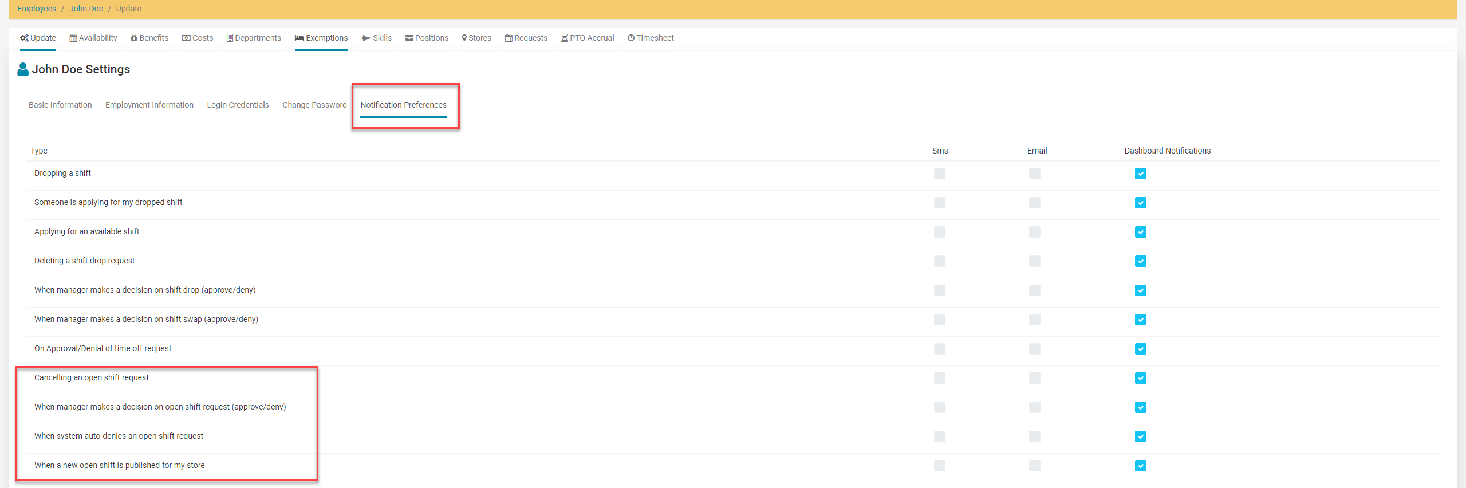Uncheck Dashboard Notifications for open shift request decision
This screenshot has width=1466, height=488.
pos(1141,407)
